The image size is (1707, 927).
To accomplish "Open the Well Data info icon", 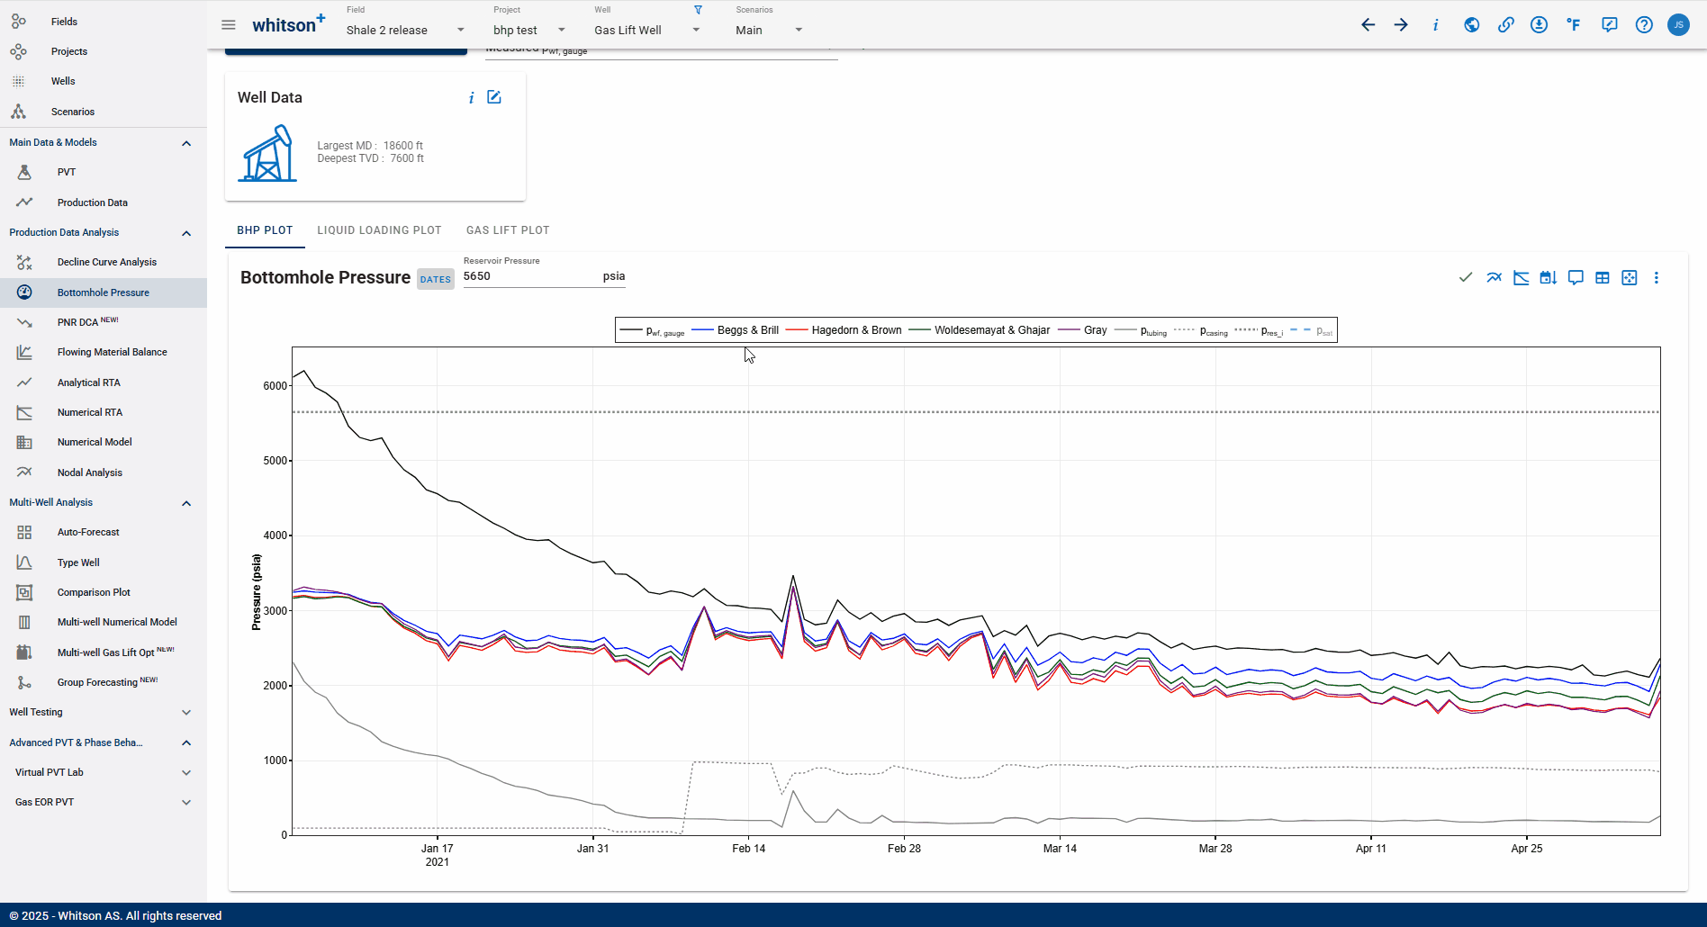I will tap(471, 98).
